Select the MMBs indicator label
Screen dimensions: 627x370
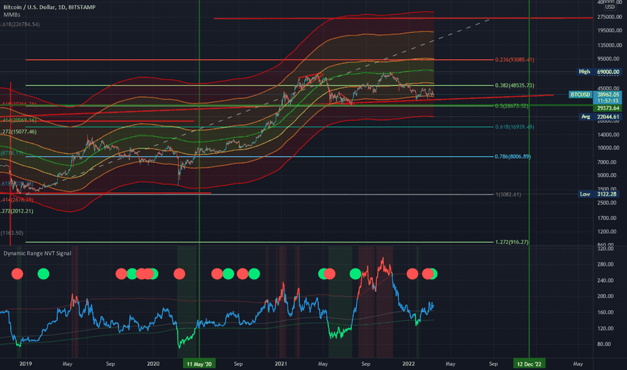coord(11,15)
